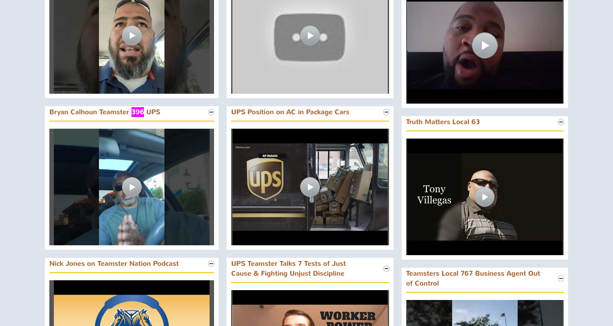
Task: Click the Worker Power video thumbnail
Action: (x=310, y=308)
